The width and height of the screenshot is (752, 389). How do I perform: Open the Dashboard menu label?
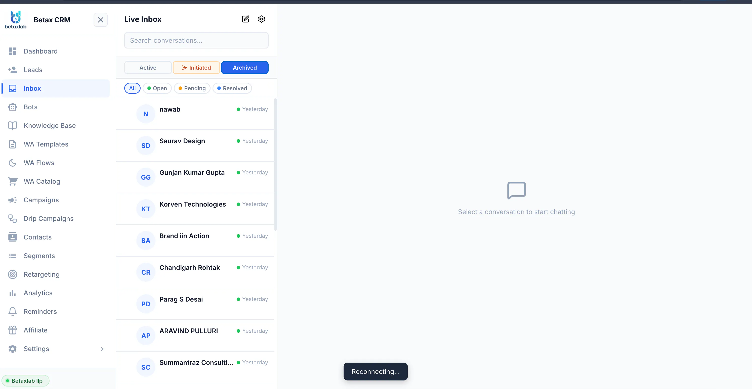click(40, 51)
